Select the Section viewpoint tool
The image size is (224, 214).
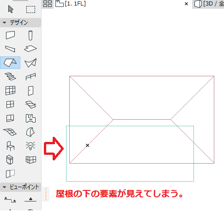click(10, 200)
